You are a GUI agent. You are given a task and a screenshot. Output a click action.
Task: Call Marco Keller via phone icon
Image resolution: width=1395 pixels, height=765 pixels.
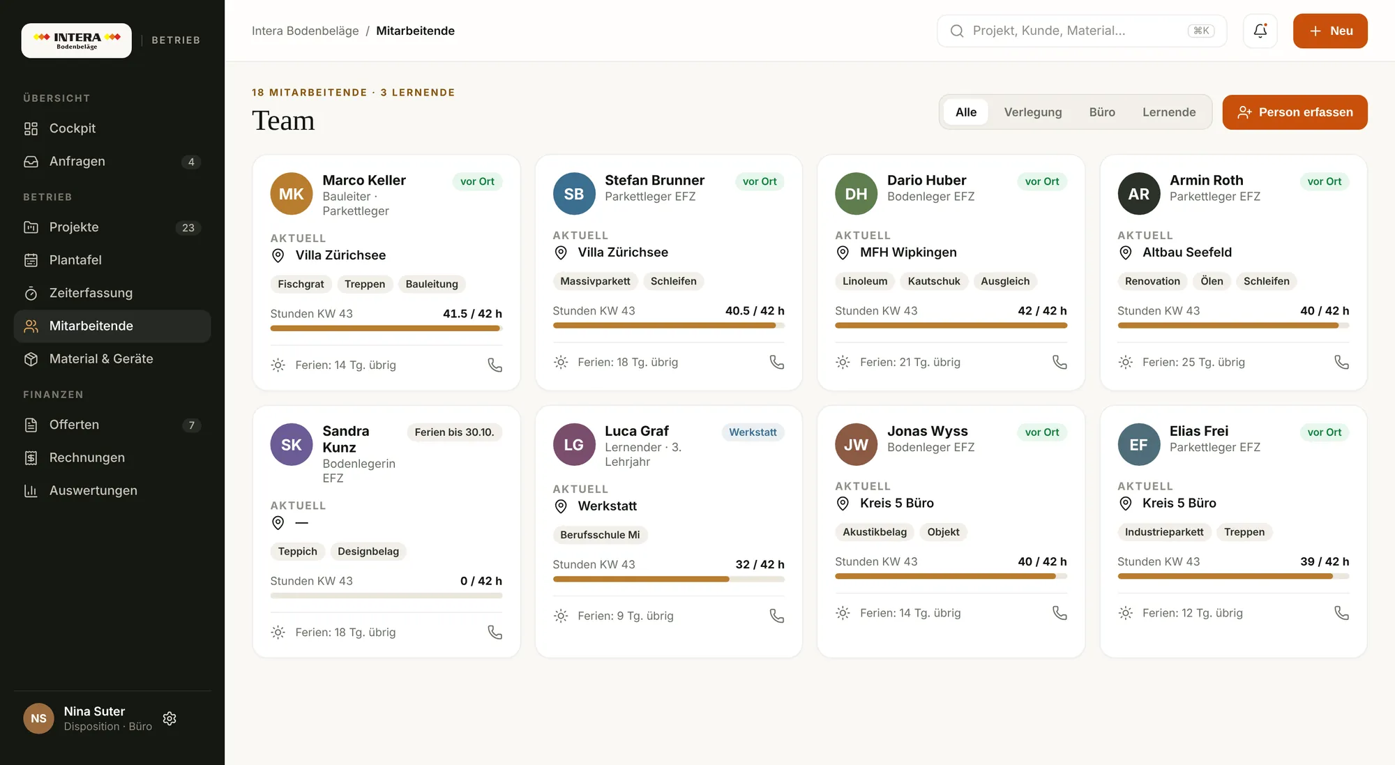click(x=495, y=365)
